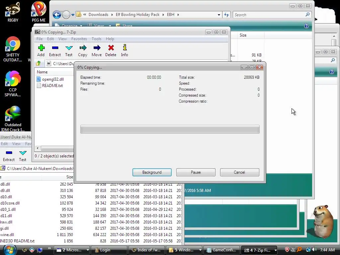
Task: Open File menu in 7-Zip
Action: tap(40, 39)
